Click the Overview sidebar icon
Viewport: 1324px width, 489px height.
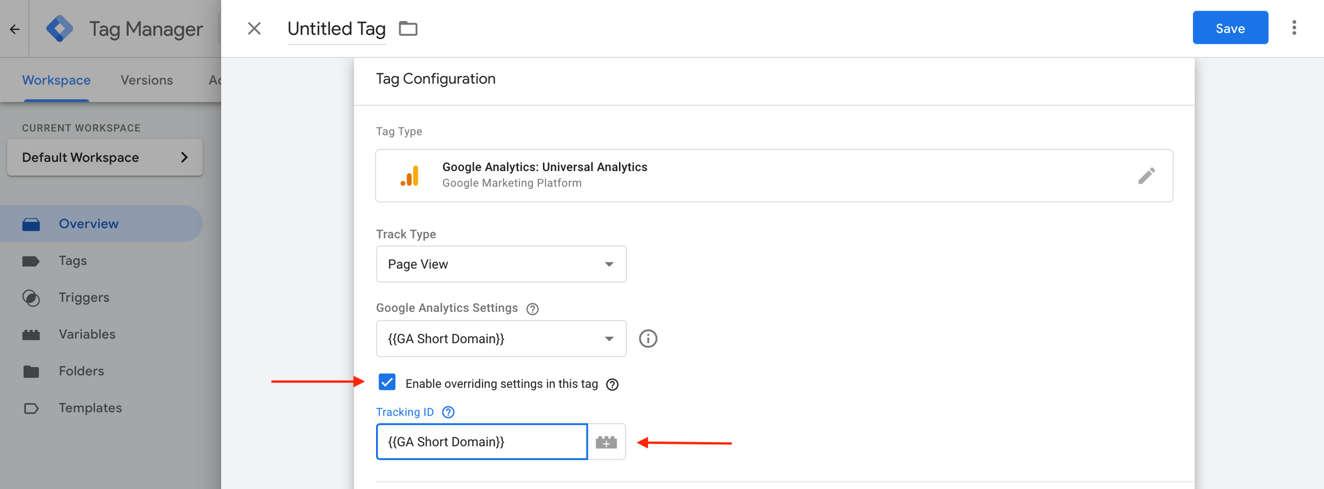pyautogui.click(x=31, y=224)
